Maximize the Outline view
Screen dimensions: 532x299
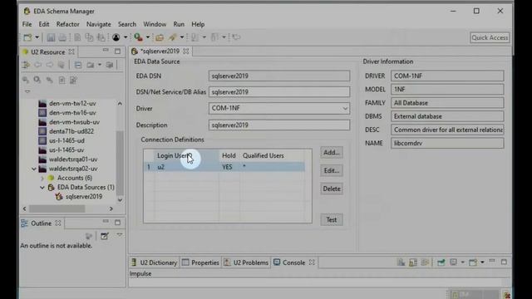click(117, 223)
